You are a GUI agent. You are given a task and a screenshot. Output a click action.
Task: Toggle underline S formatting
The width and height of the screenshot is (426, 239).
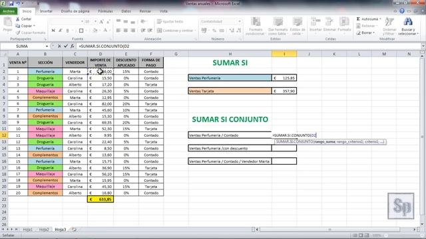(x=67, y=31)
